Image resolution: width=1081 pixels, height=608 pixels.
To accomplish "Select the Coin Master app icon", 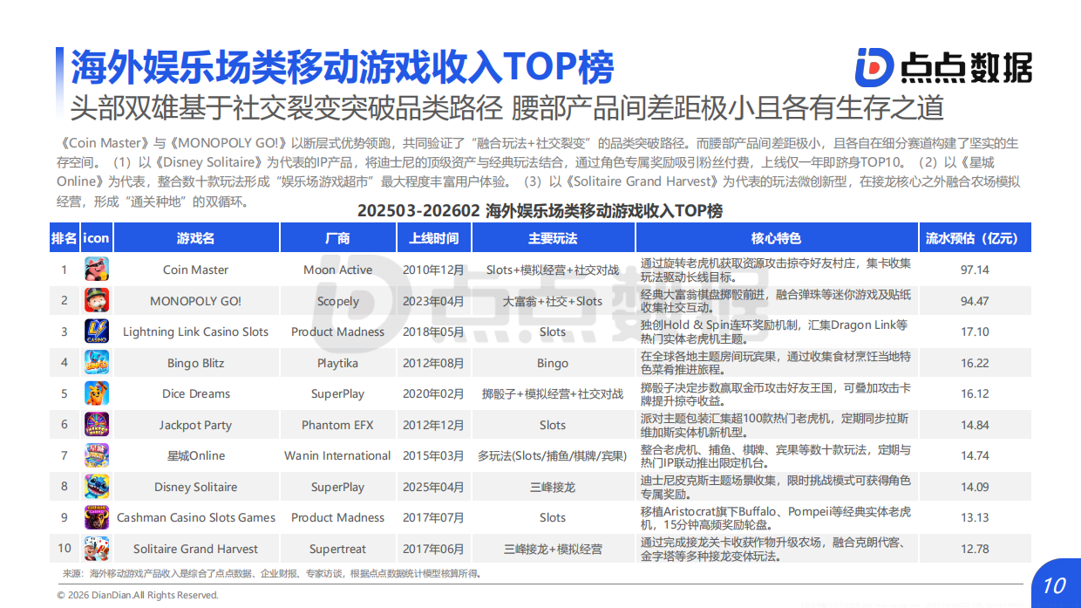I will pyautogui.click(x=96, y=269).
